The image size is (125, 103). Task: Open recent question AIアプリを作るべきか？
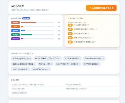click(36, 89)
